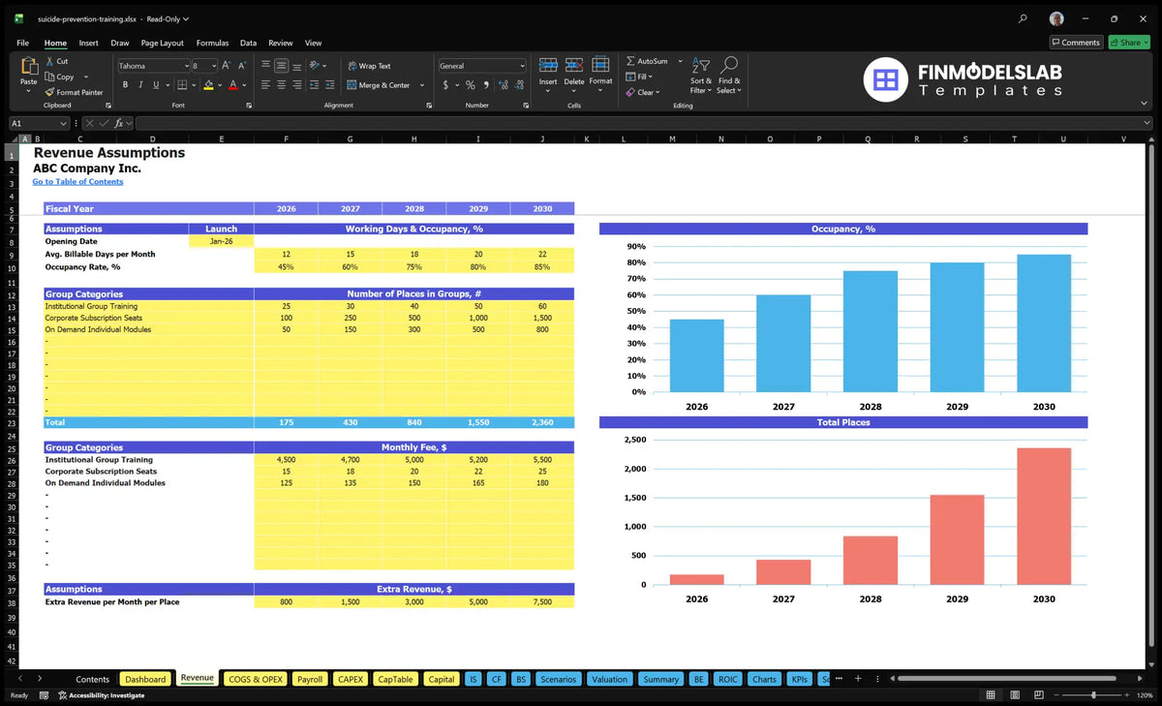The width and height of the screenshot is (1162, 706).
Task: Open the Valuation sheet tab
Action: click(x=609, y=679)
